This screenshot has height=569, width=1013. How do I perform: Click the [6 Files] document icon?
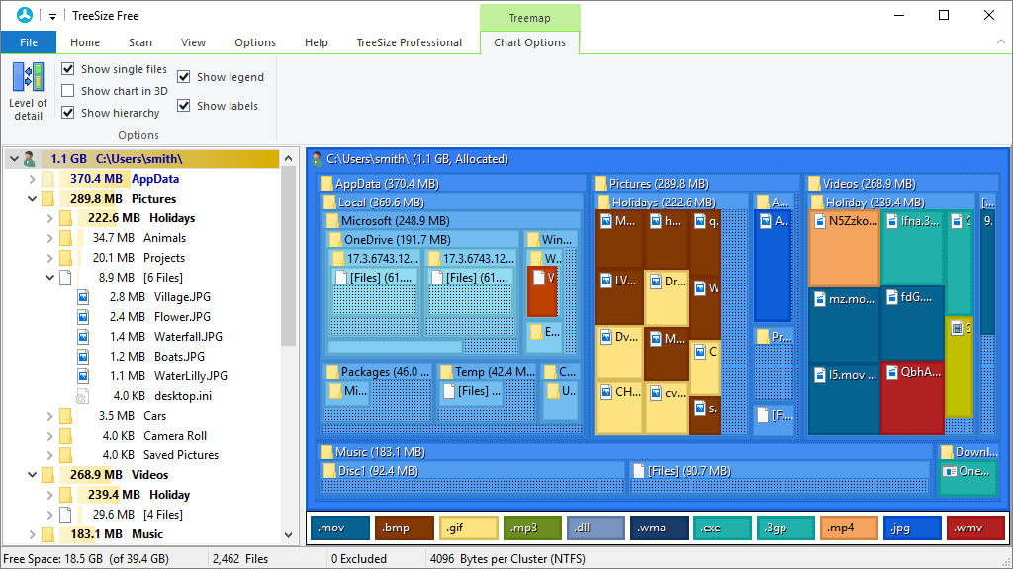[x=65, y=278]
